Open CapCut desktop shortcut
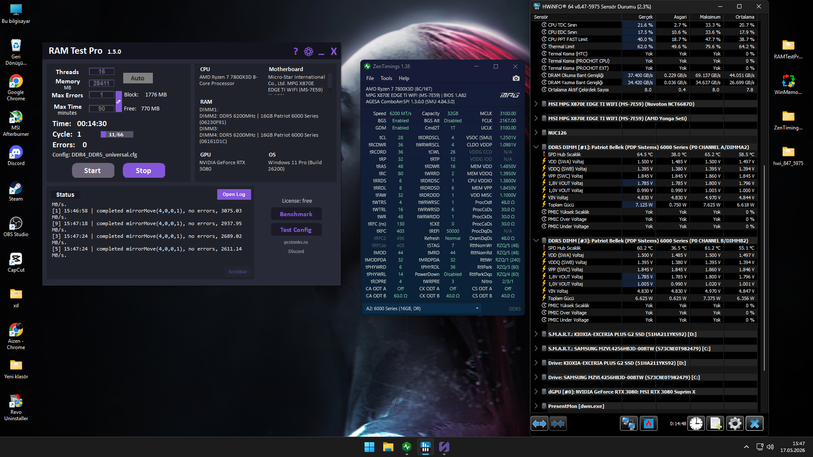Image resolution: width=813 pixels, height=457 pixels. [16, 262]
